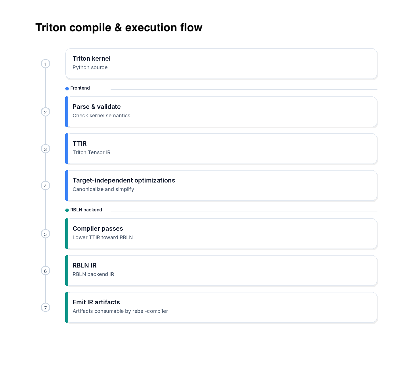Click step 1 circle marker
Image resolution: width=397 pixels, height=365 pixels.
[45, 64]
